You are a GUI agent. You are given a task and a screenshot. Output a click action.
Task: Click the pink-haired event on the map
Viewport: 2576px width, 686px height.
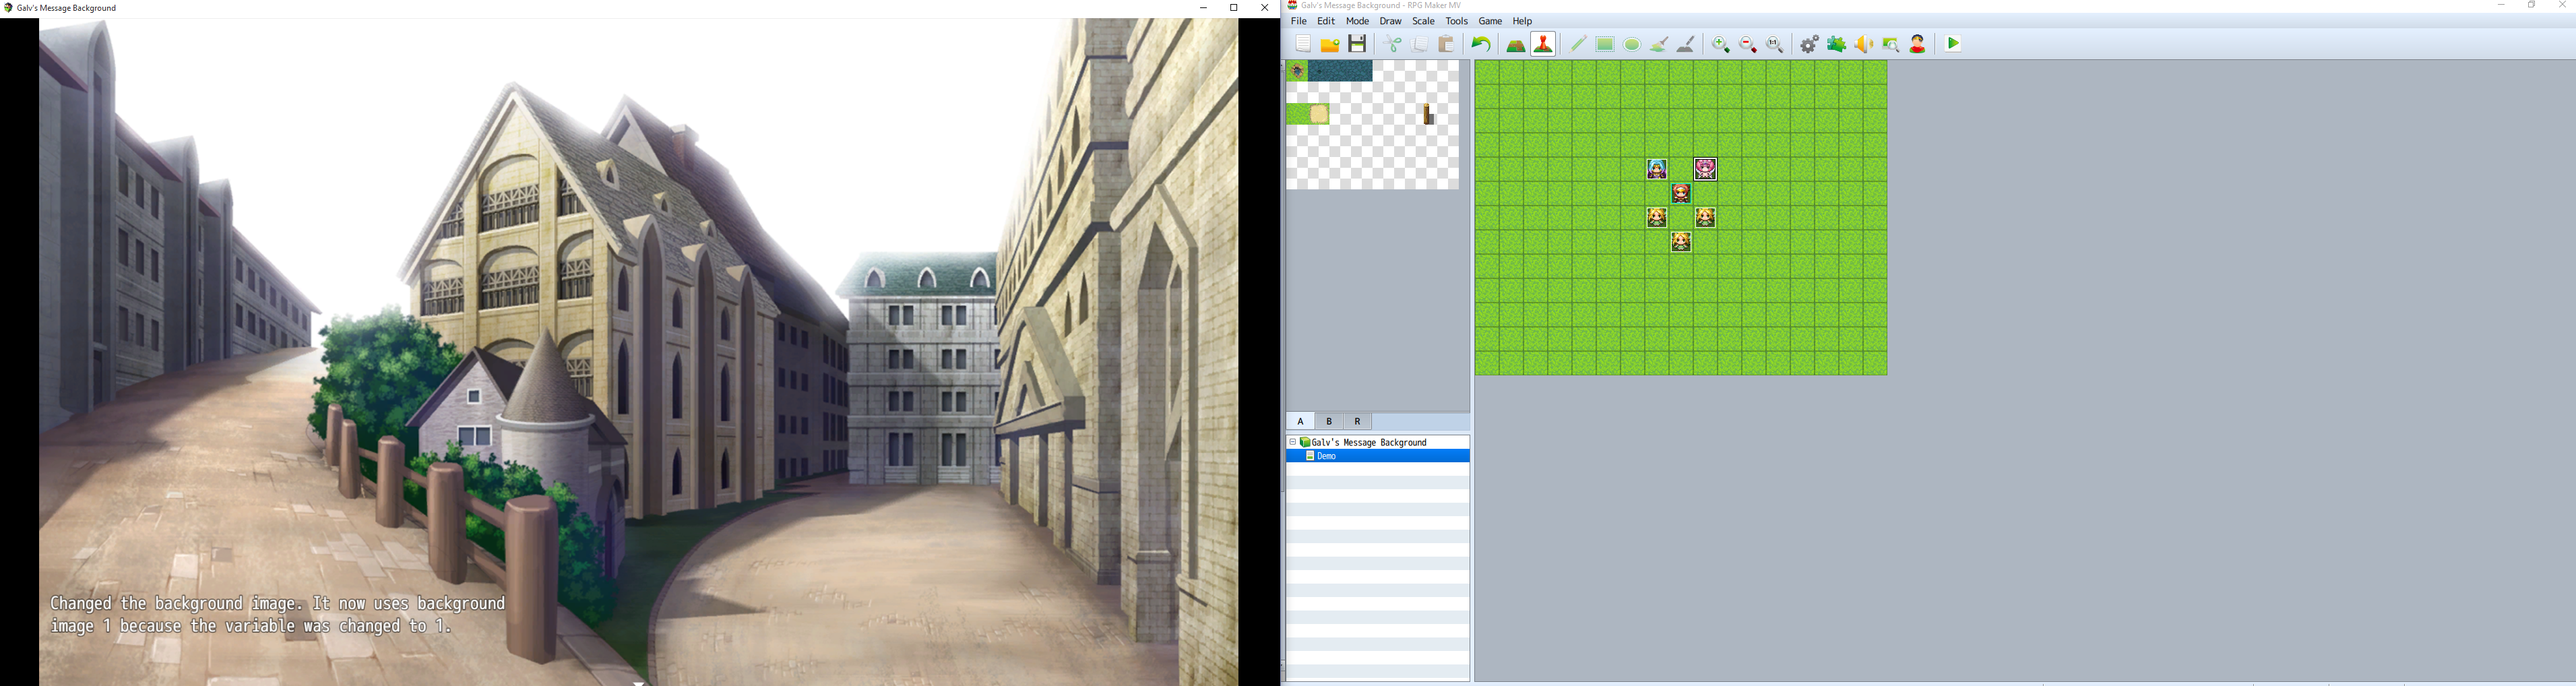point(1705,169)
